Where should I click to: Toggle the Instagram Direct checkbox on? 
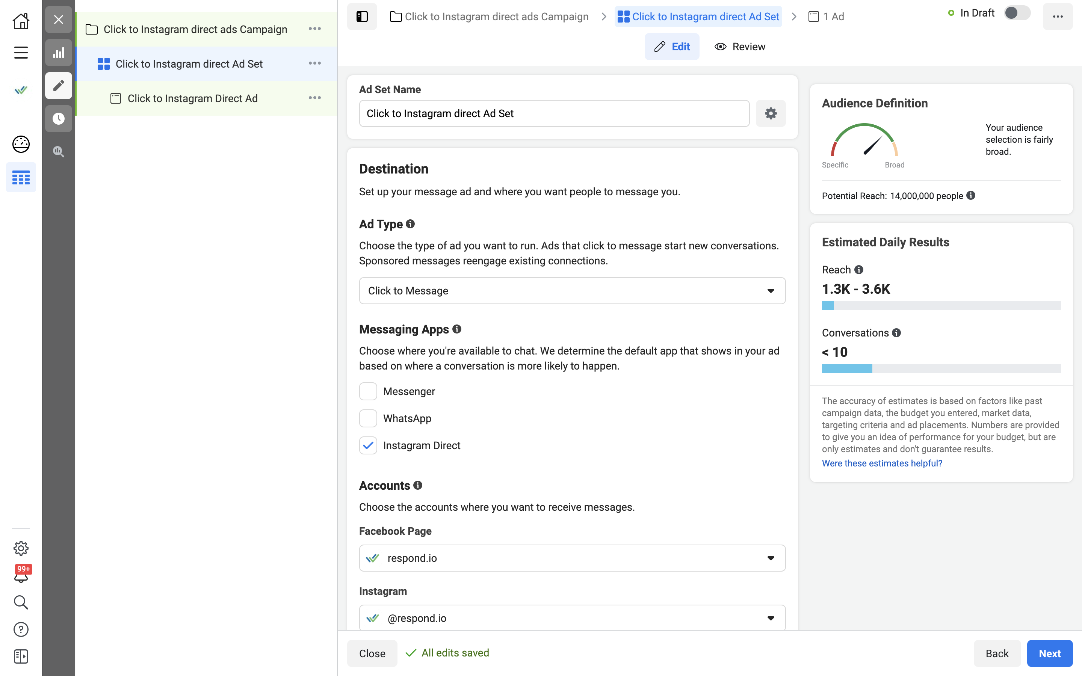click(x=368, y=445)
